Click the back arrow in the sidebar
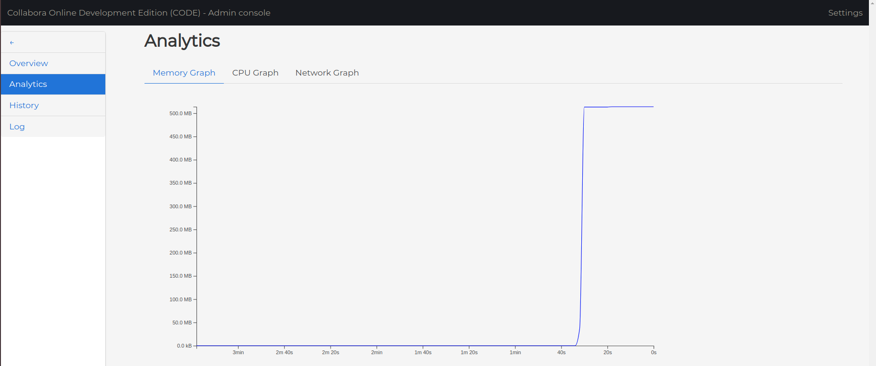This screenshot has width=876, height=366. coord(12,43)
